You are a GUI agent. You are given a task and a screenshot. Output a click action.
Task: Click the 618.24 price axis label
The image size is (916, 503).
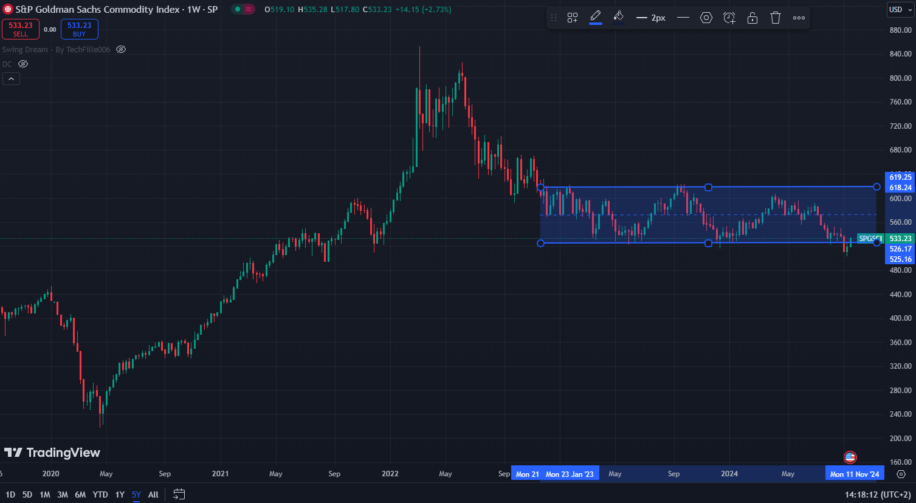[900, 188]
